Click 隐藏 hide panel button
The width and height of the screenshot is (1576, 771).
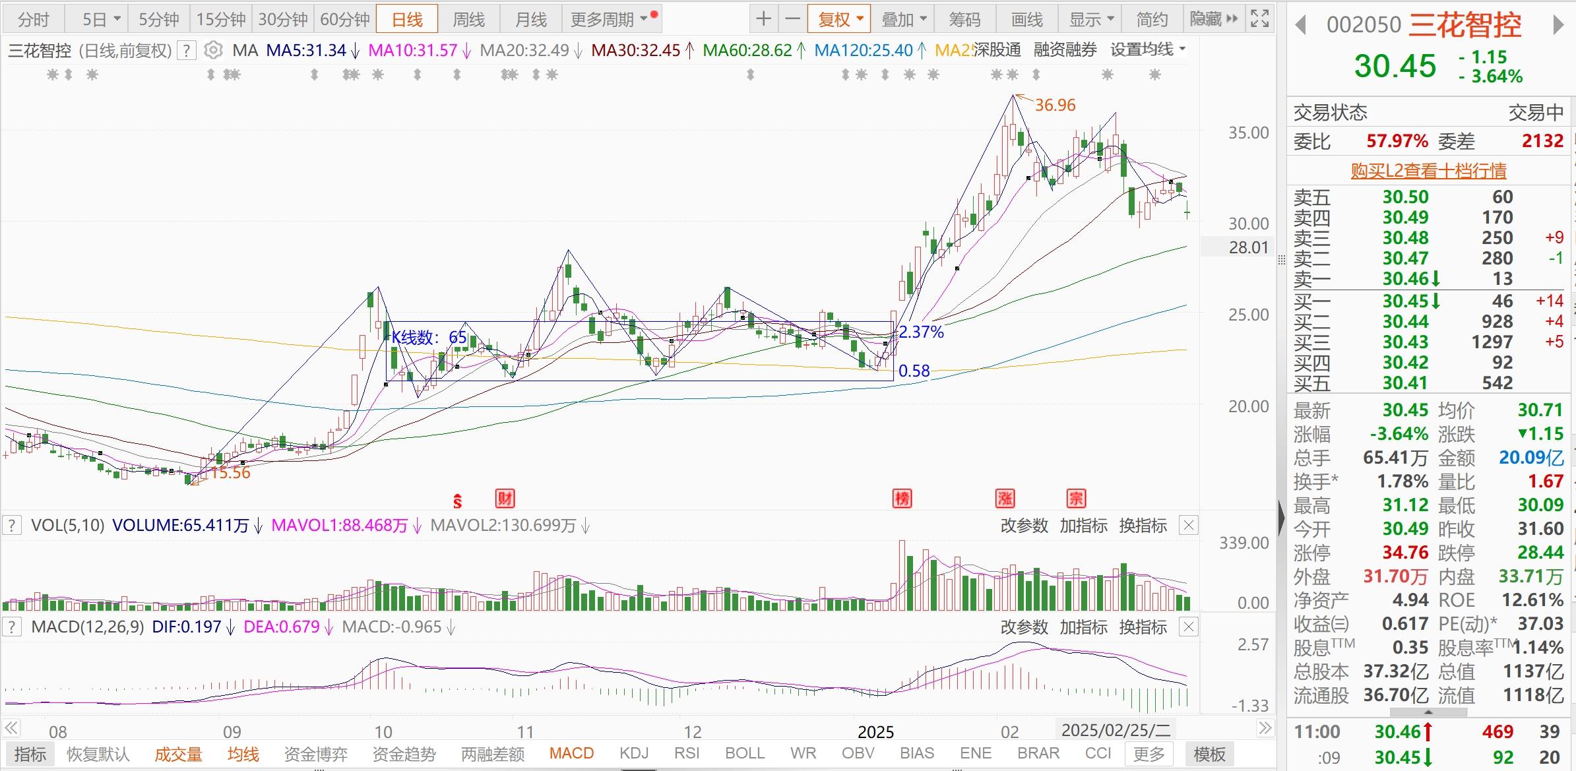pos(1213,19)
